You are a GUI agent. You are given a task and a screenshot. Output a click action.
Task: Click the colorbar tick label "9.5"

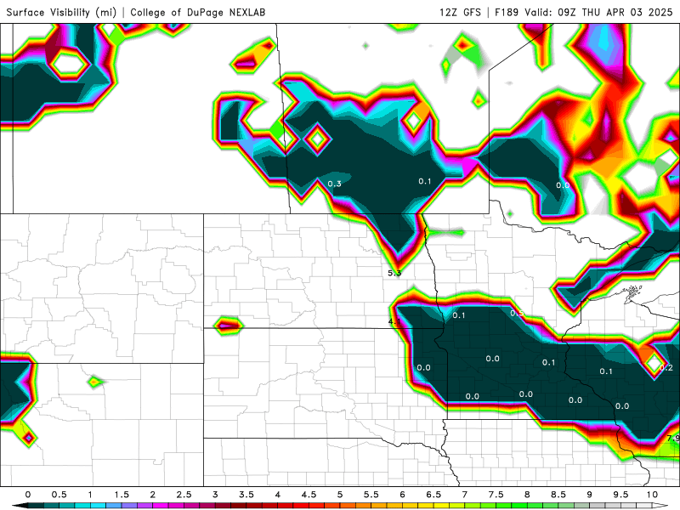coord(620,495)
